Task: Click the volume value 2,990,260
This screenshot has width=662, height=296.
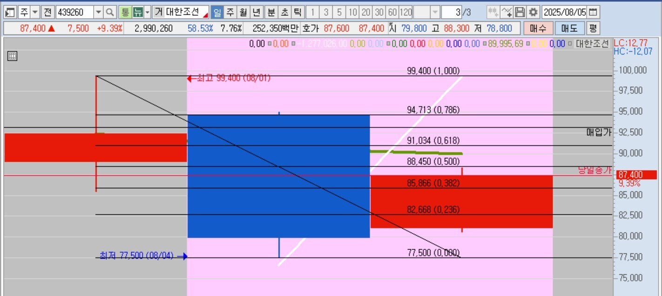Action: click(153, 28)
